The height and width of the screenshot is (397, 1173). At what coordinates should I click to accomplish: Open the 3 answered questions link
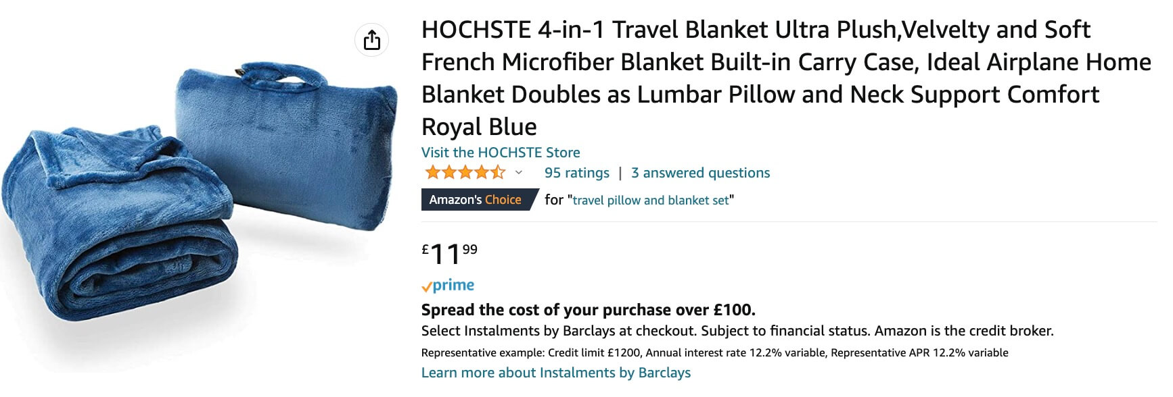(x=700, y=173)
